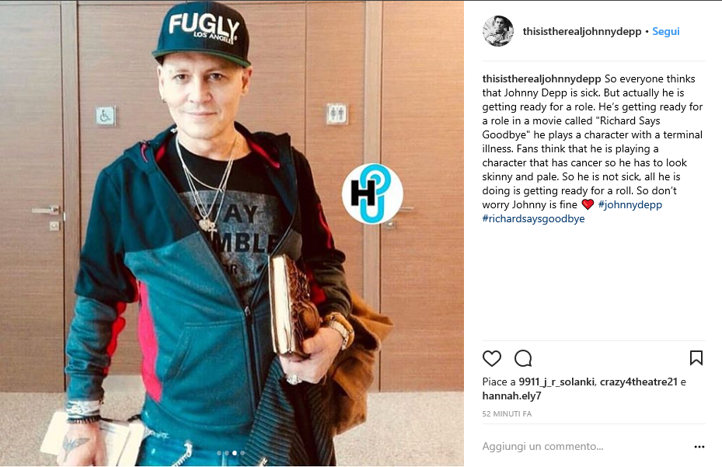The width and height of the screenshot is (722, 467).
Task: Click the profile avatar picture
Action: [497, 31]
